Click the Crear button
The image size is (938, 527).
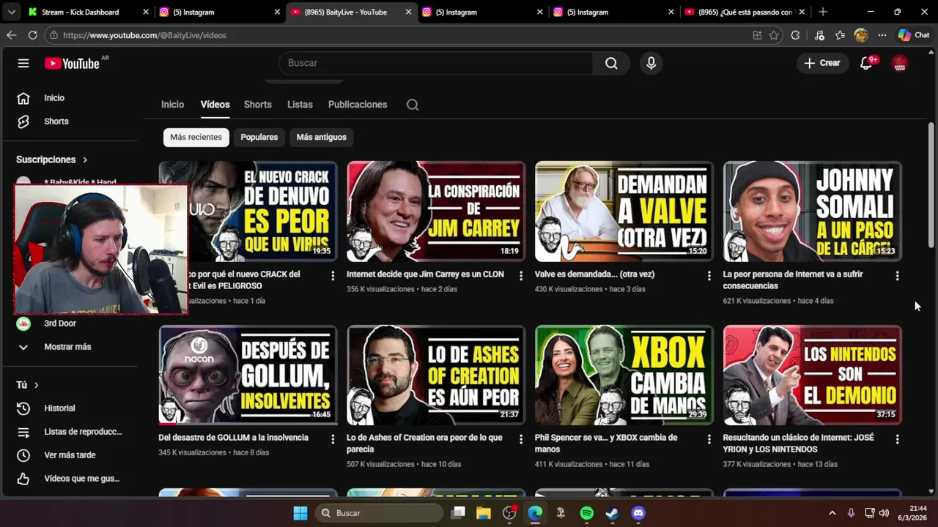click(x=822, y=63)
